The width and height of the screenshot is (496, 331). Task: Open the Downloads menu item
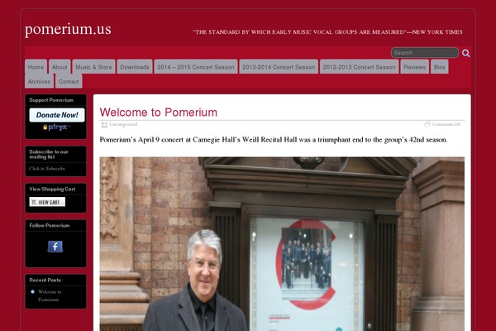click(135, 67)
